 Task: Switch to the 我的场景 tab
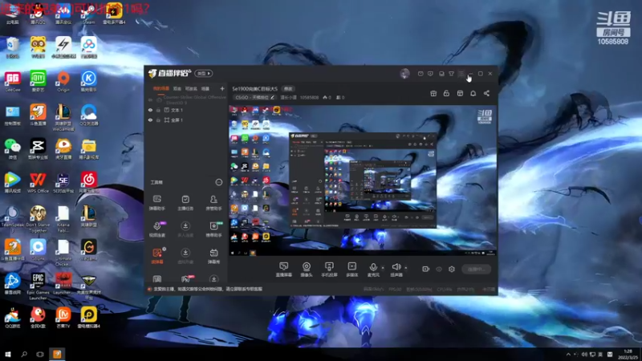pyautogui.click(x=161, y=88)
